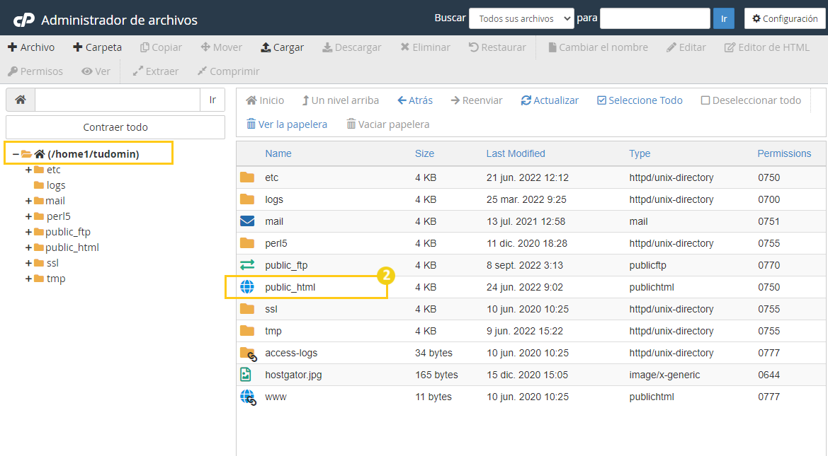
Task: Create a new file with Archivo
Action: tap(31, 47)
